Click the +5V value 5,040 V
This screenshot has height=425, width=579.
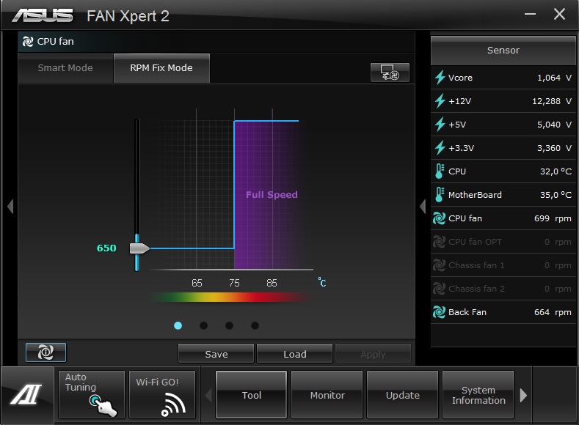(554, 125)
